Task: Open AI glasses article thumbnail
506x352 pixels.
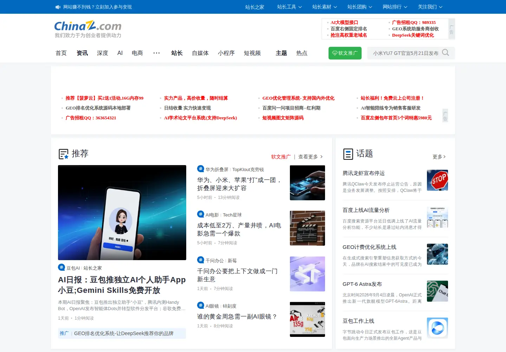Action: click(307, 319)
